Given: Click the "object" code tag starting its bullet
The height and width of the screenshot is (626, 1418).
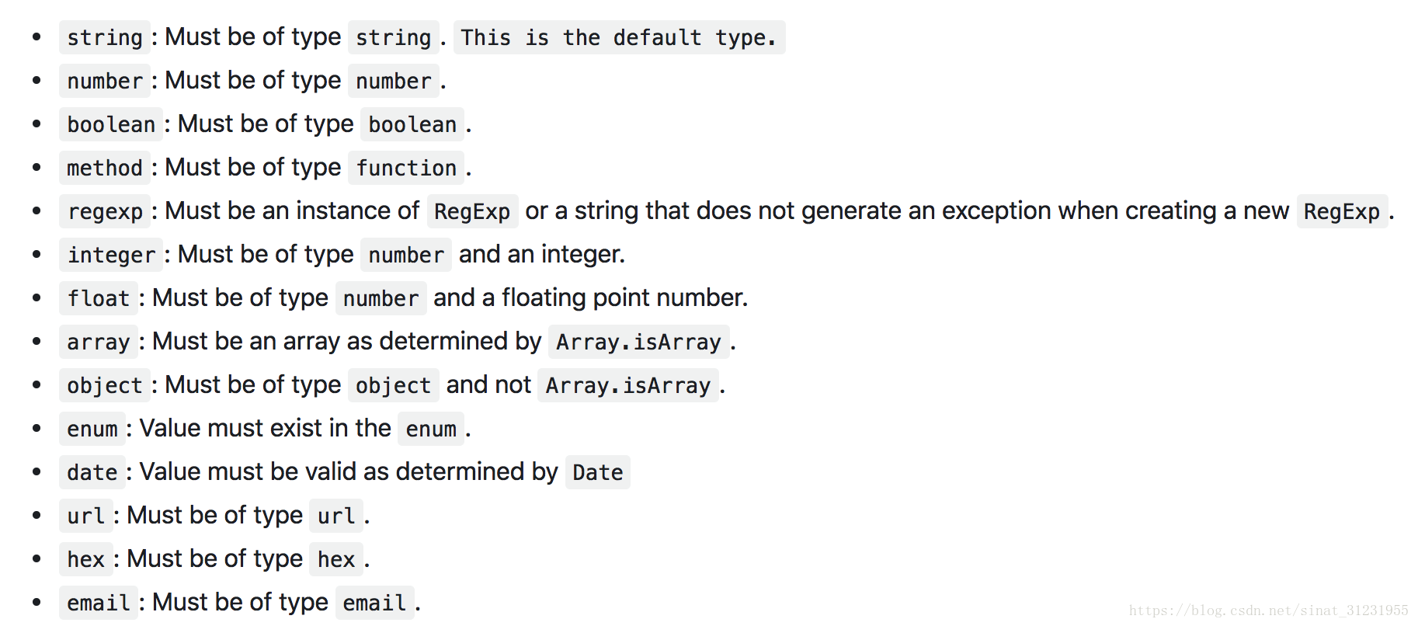Looking at the screenshot, I should [105, 385].
